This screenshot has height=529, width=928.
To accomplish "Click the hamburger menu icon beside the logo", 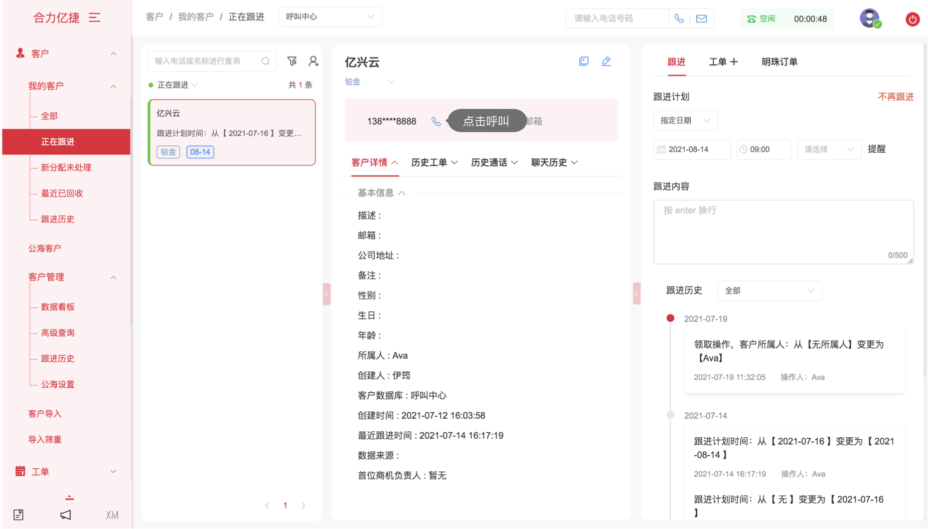I will 95,18.
